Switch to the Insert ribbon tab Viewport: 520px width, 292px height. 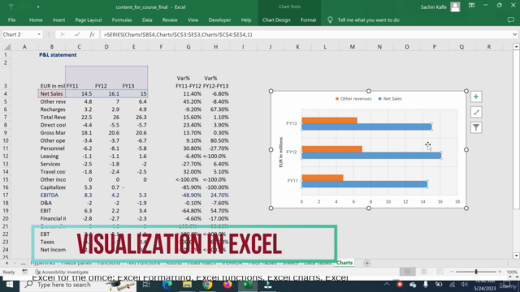coord(58,19)
